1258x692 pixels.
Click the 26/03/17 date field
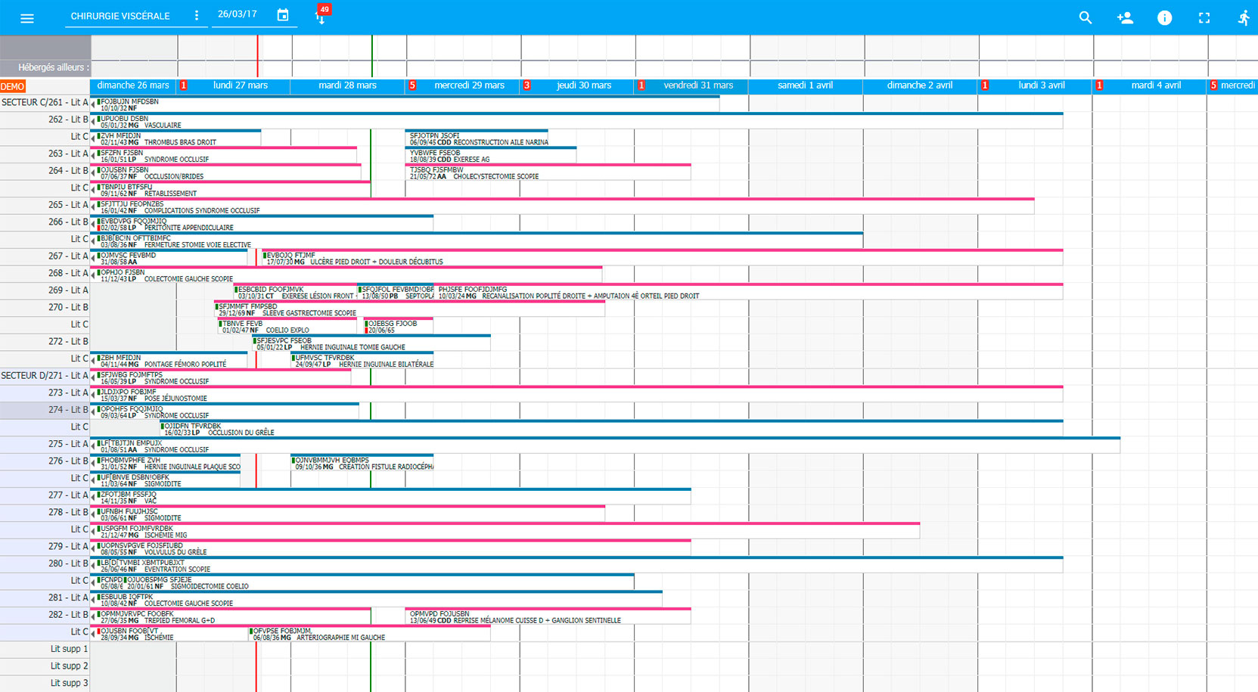click(x=238, y=14)
